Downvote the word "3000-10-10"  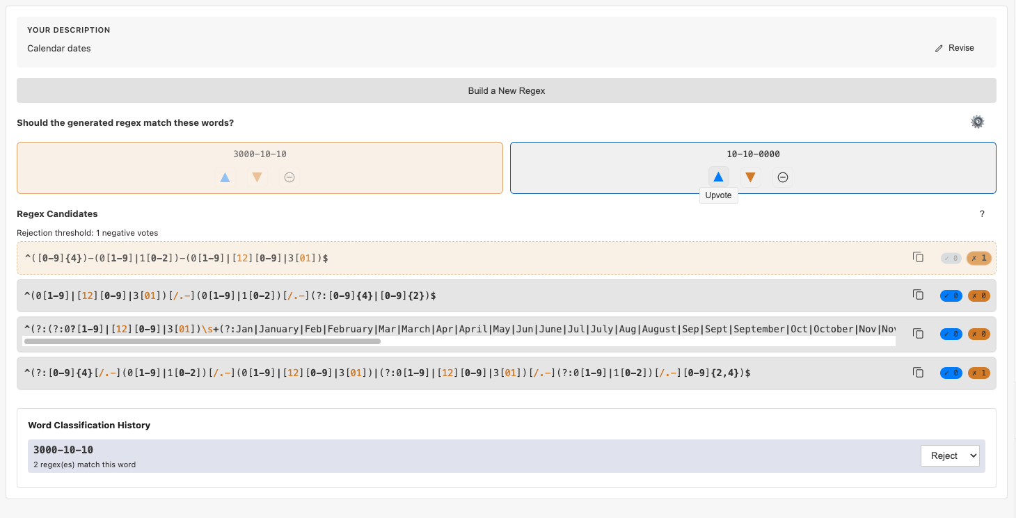coord(255,177)
